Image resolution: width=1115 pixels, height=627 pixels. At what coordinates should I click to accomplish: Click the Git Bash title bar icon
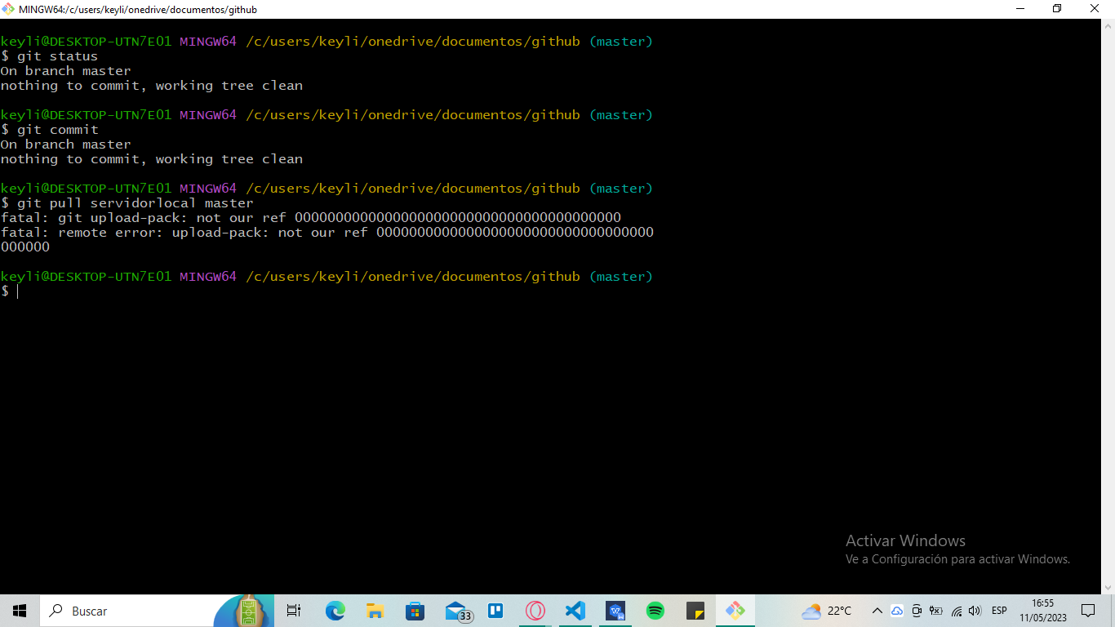pyautogui.click(x=9, y=9)
